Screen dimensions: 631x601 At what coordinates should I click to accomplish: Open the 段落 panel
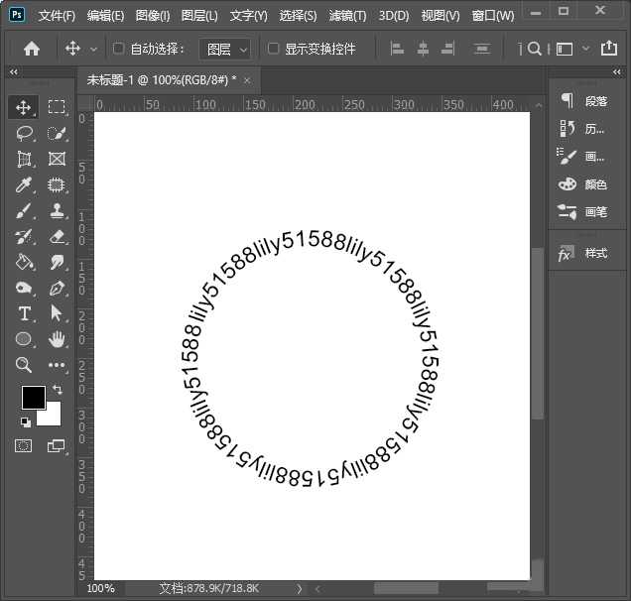(583, 100)
